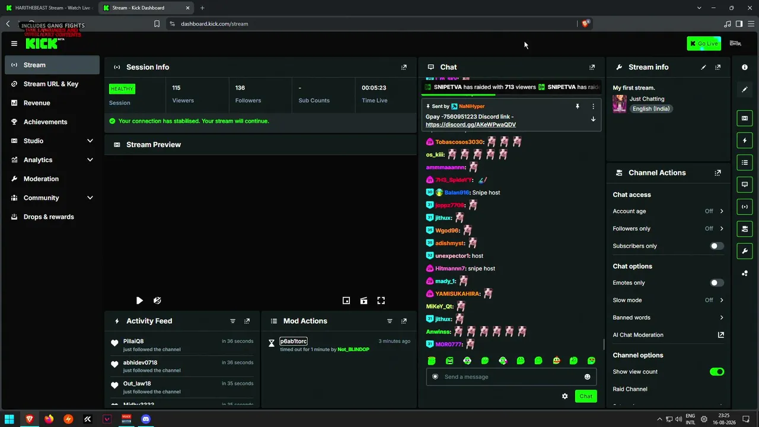Image resolution: width=759 pixels, height=427 pixels.
Task: Edit stream info with pencil icon
Action: 703,67
